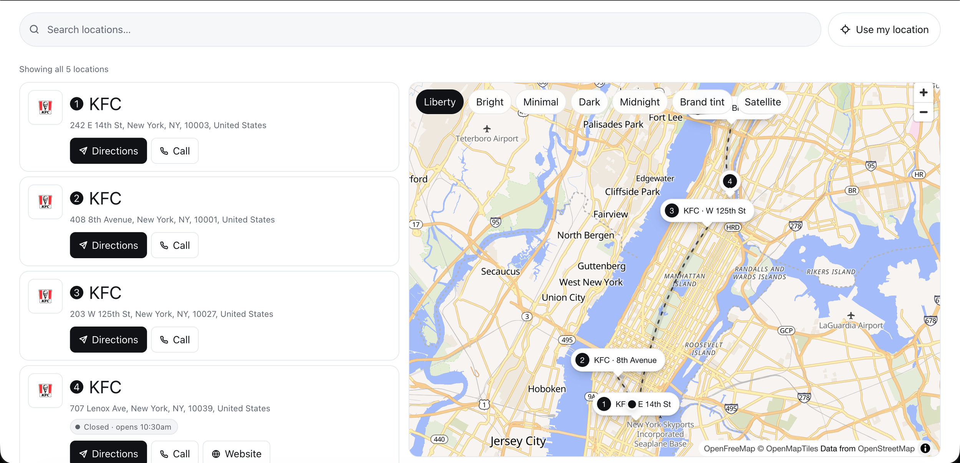Viewport: 960px width, 463px height.
Task: Call the KFC at 707 Lenox Ave
Action: 175,452
